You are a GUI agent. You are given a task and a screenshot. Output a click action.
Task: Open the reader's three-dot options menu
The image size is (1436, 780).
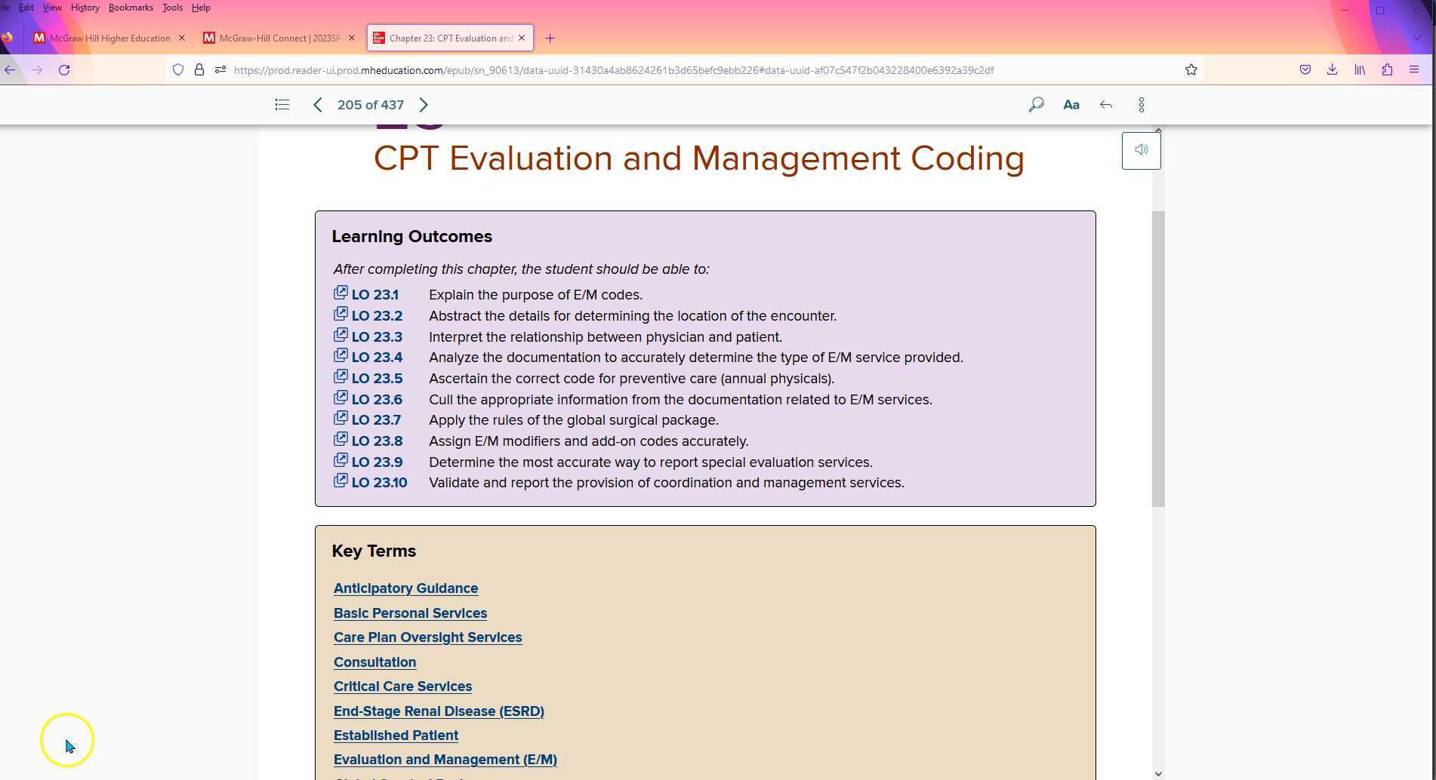pyautogui.click(x=1141, y=104)
